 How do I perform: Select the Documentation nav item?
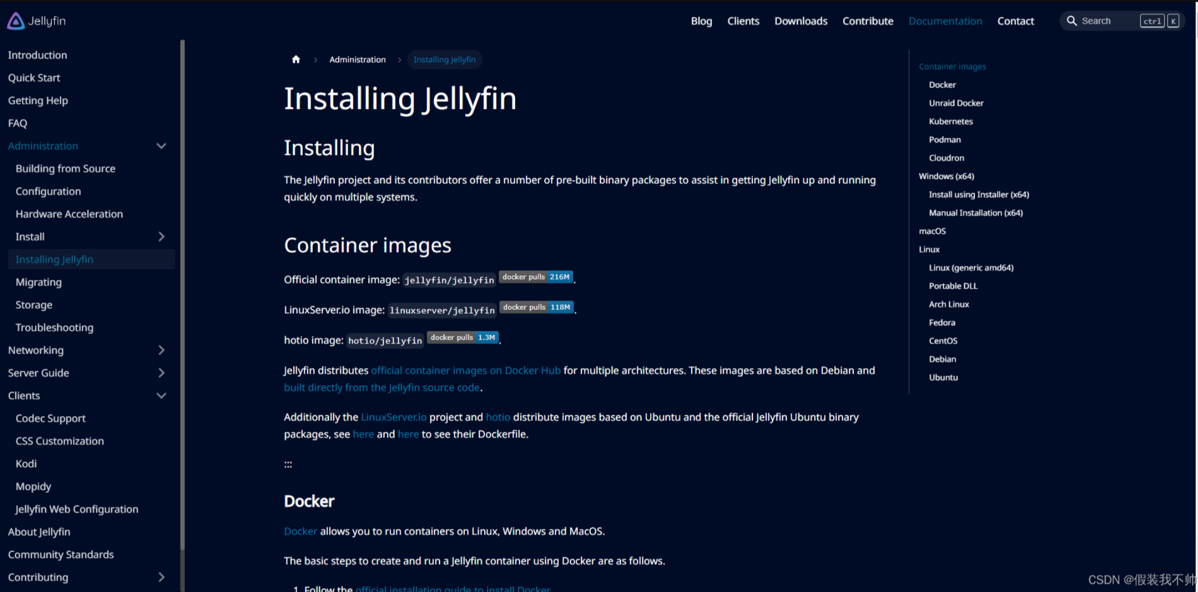(945, 21)
